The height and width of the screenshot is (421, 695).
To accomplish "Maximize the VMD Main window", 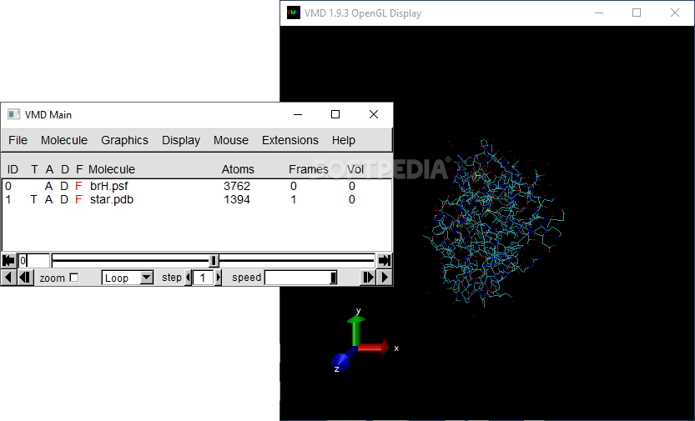I will click(x=335, y=114).
